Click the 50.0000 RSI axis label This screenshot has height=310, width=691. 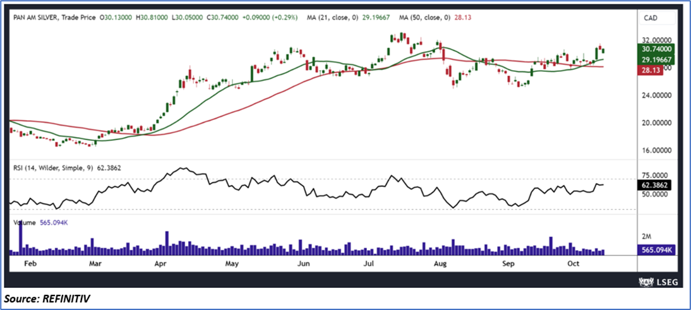[654, 194]
